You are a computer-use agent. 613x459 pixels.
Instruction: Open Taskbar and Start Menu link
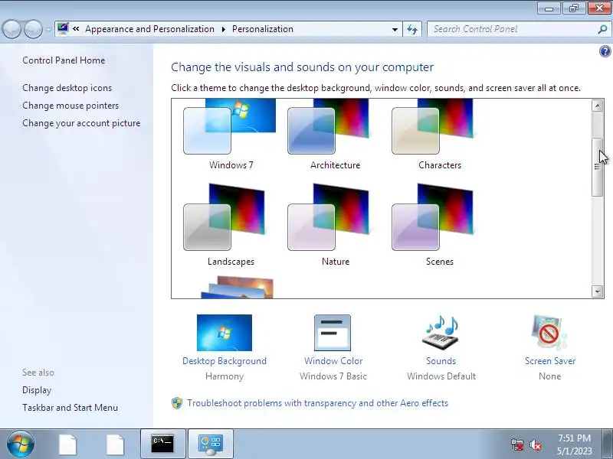point(70,408)
